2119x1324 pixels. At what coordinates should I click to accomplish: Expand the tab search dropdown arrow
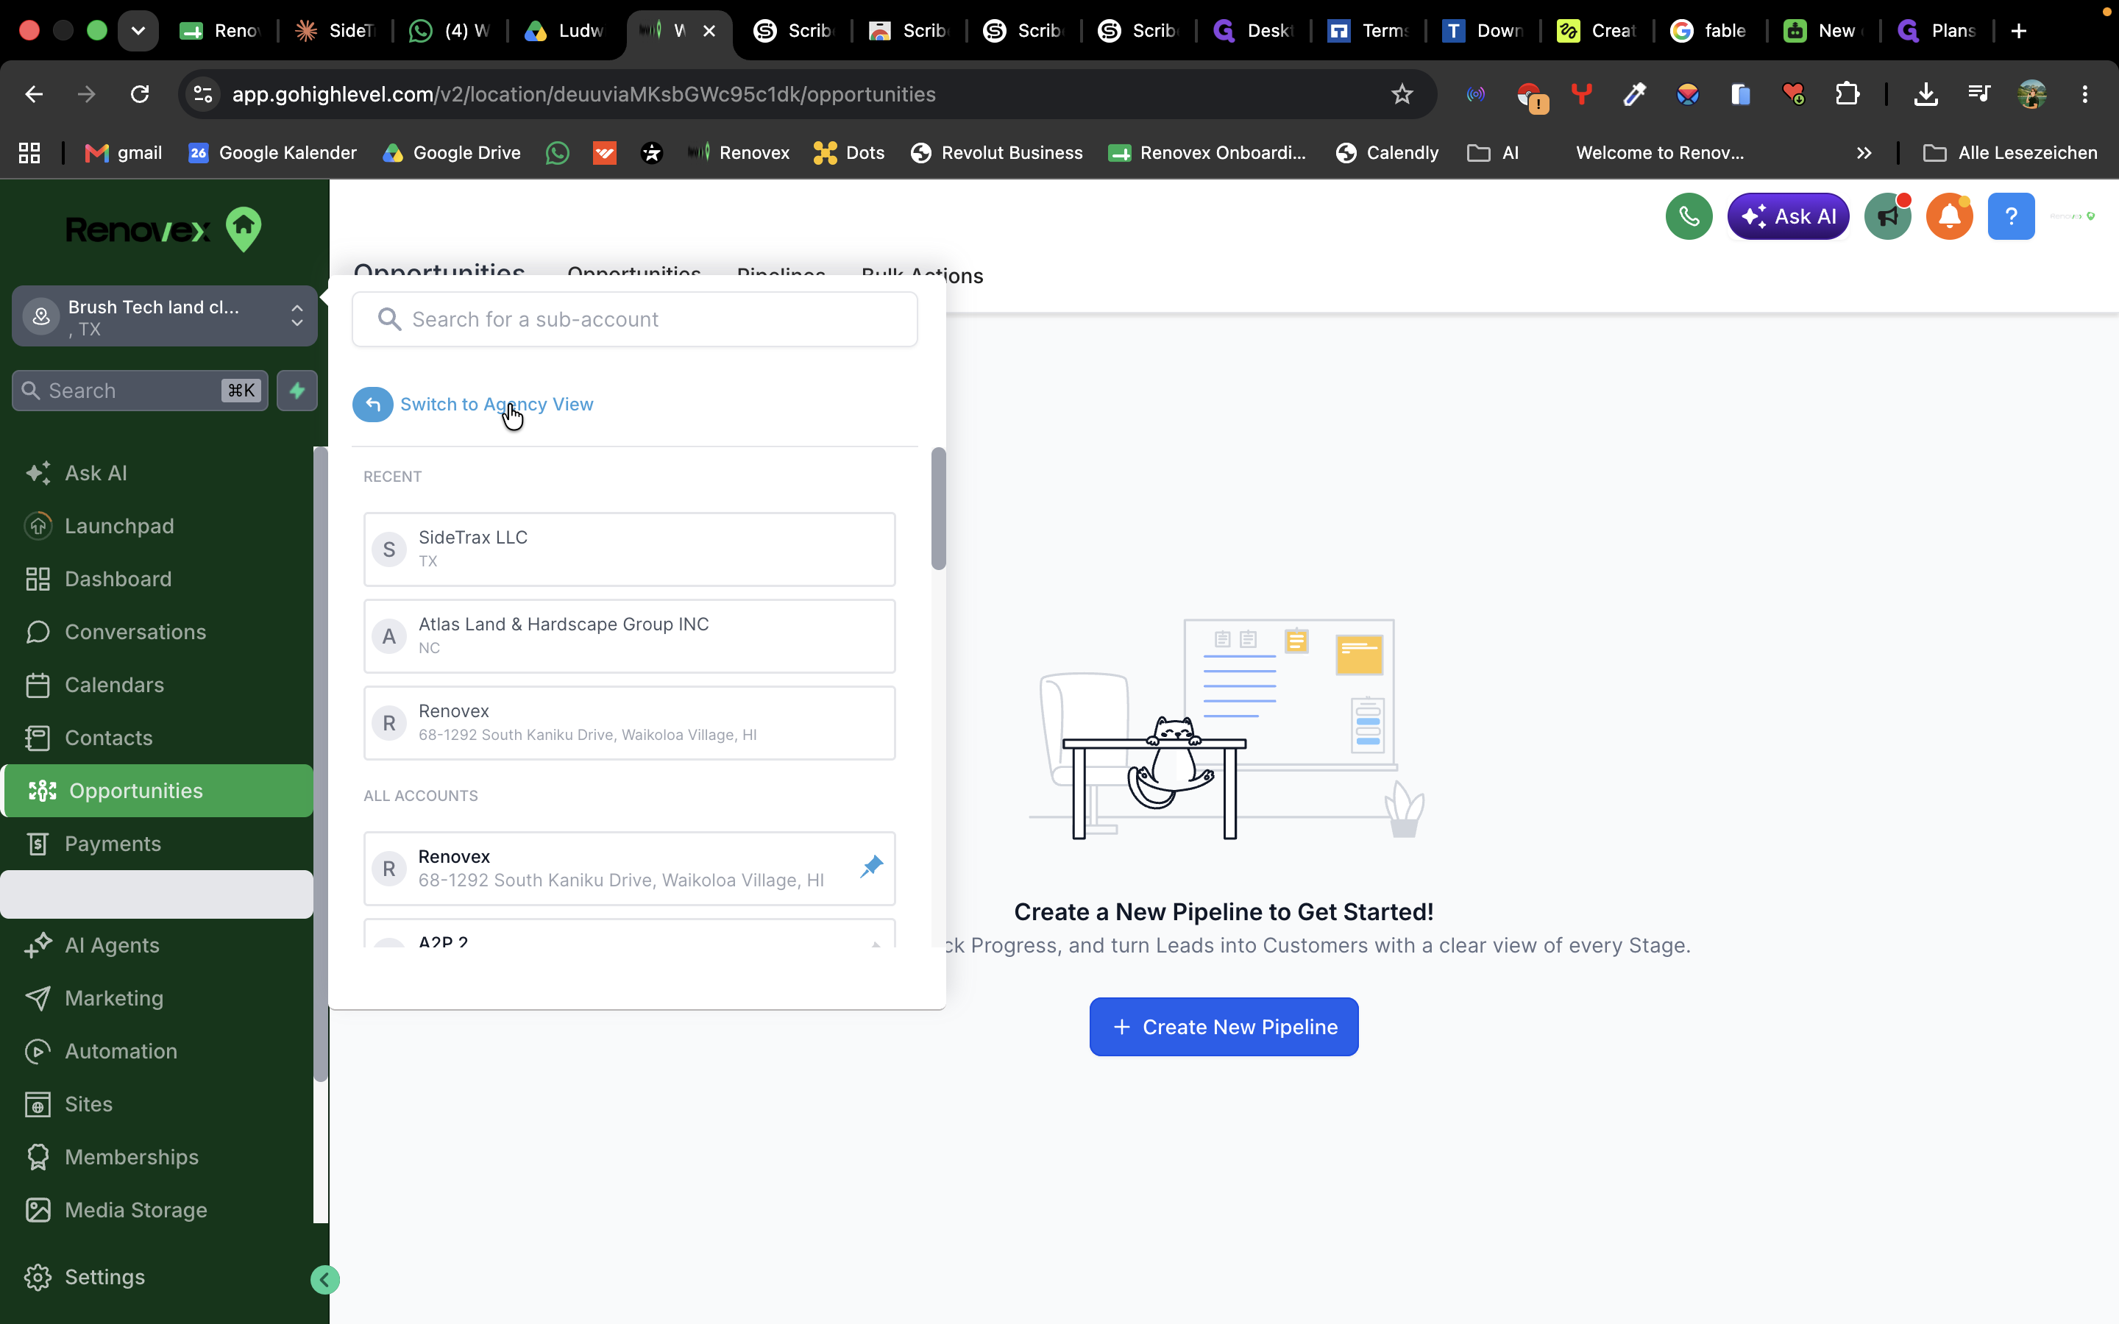point(138,31)
